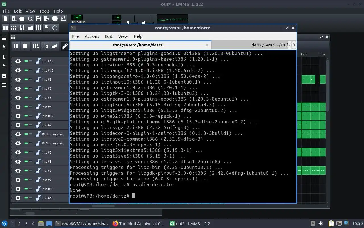Open terminal View menu
The height and width of the screenshot is (228, 364).
123,36
